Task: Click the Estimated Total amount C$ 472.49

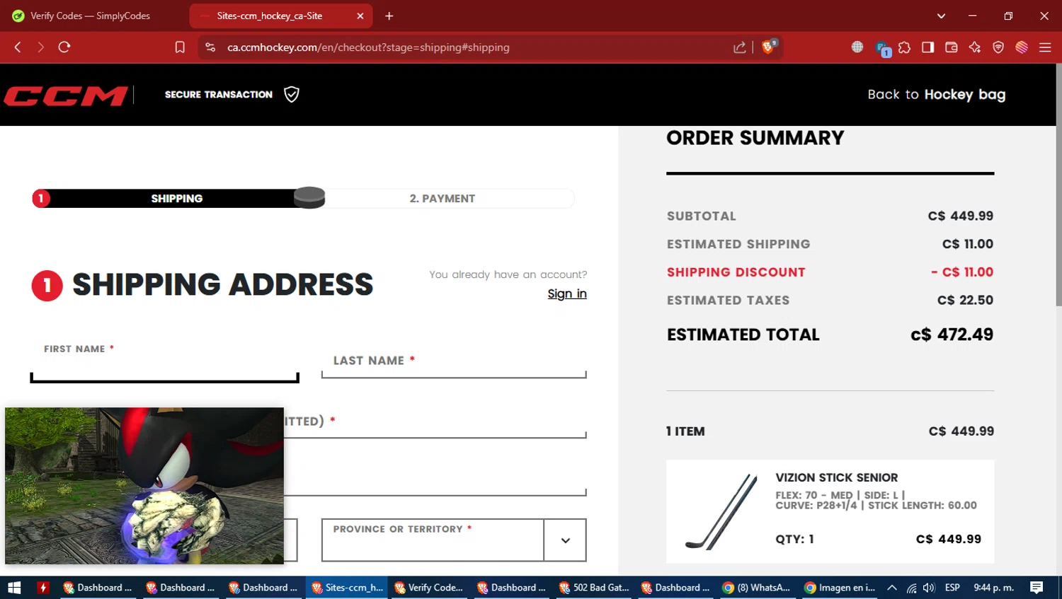Action: tap(952, 335)
